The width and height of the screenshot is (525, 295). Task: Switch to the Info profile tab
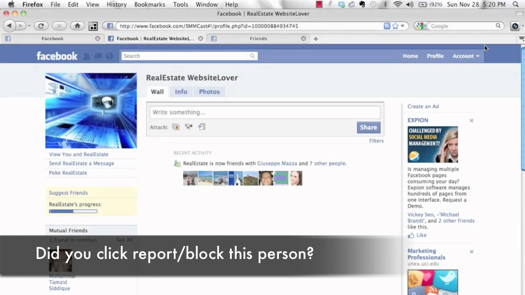pos(181,92)
